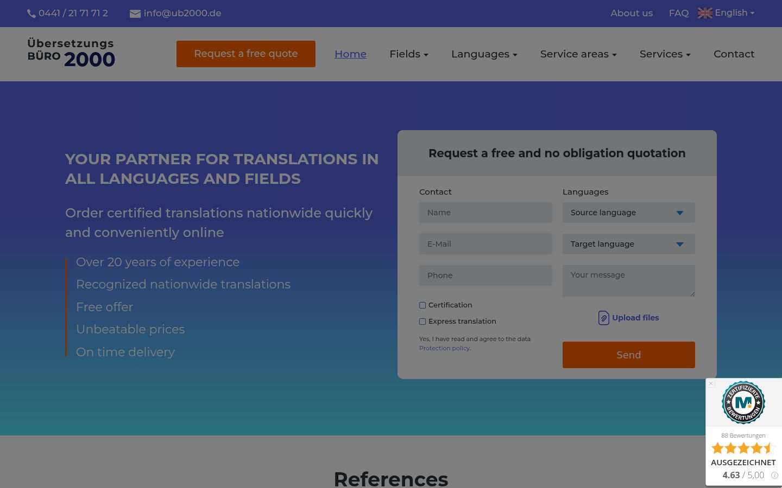This screenshot has height=488, width=782.
Task: Expand the Fields menu
Action: pyautogui.click(x=409, y=54)
